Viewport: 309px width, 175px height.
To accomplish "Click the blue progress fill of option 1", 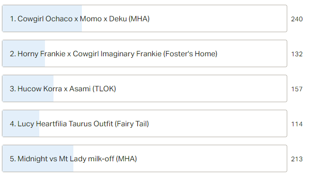I will tap(42, 18).
